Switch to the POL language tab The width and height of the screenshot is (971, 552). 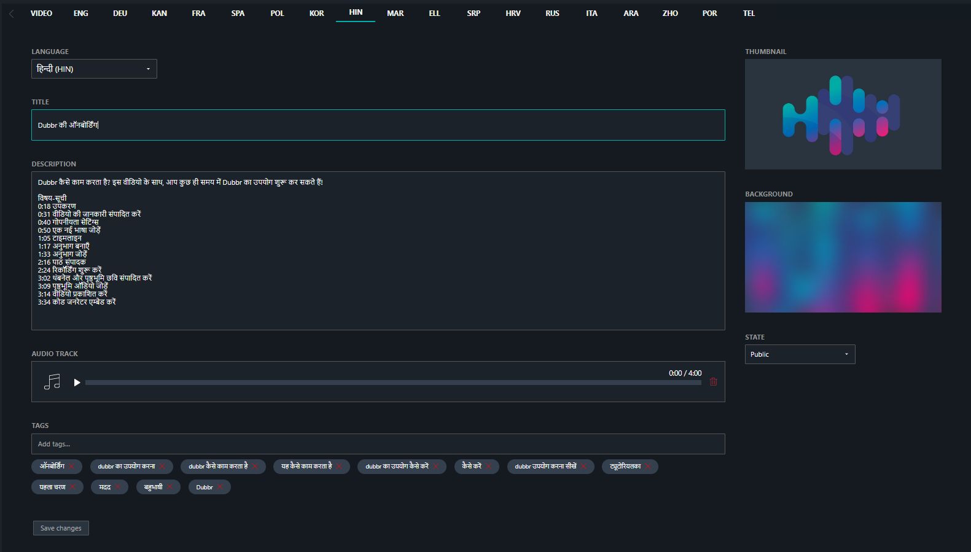[277, 13]
